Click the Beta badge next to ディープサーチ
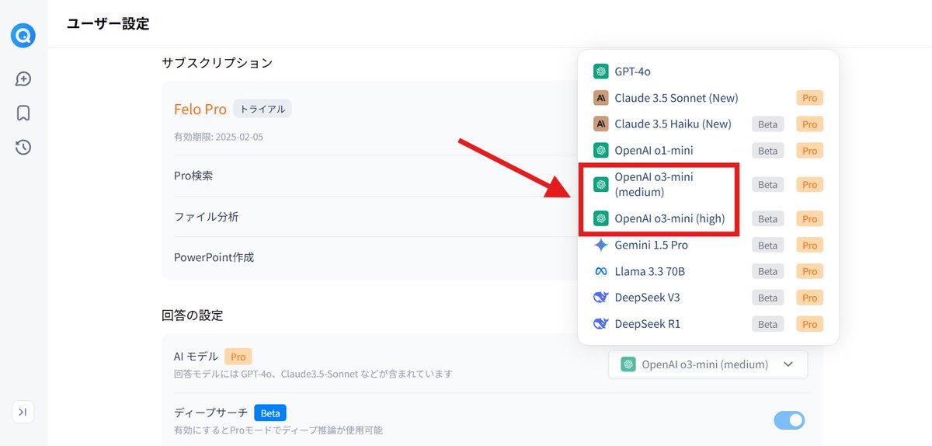 click(x=270, y=413)
